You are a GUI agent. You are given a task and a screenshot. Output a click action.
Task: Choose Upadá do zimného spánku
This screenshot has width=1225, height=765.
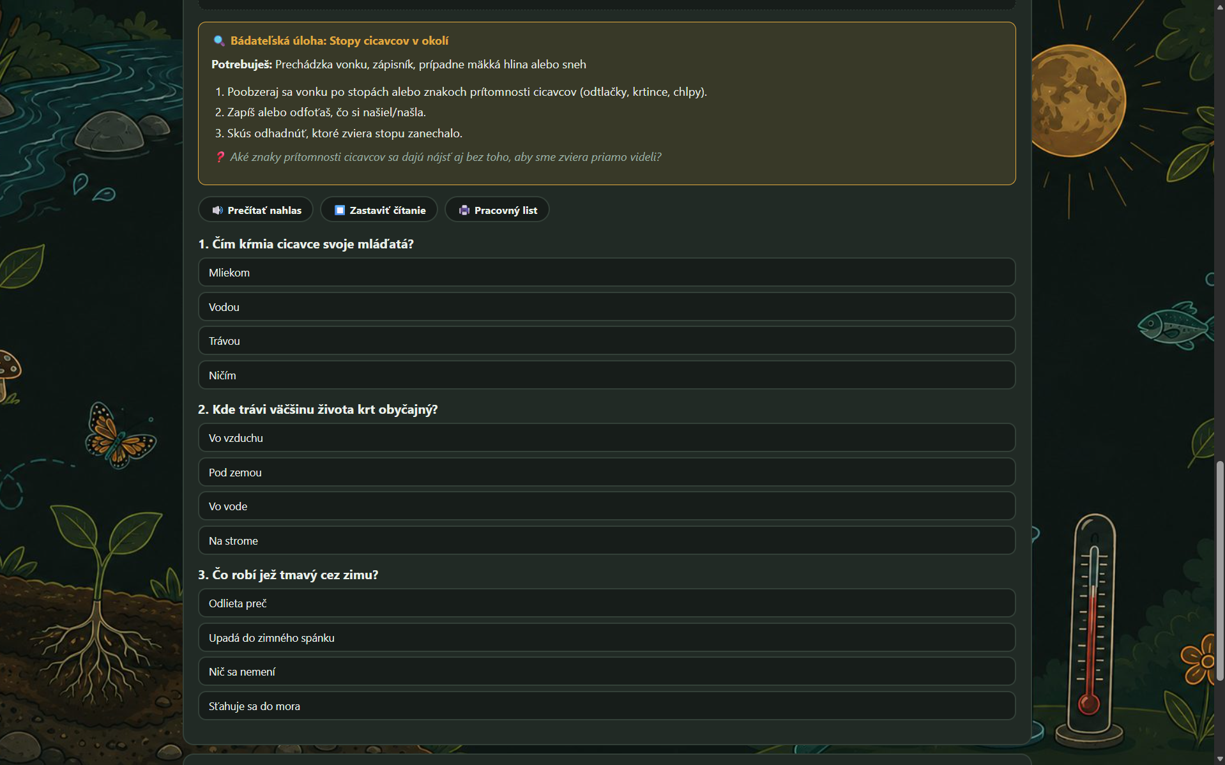click(606, 638)
